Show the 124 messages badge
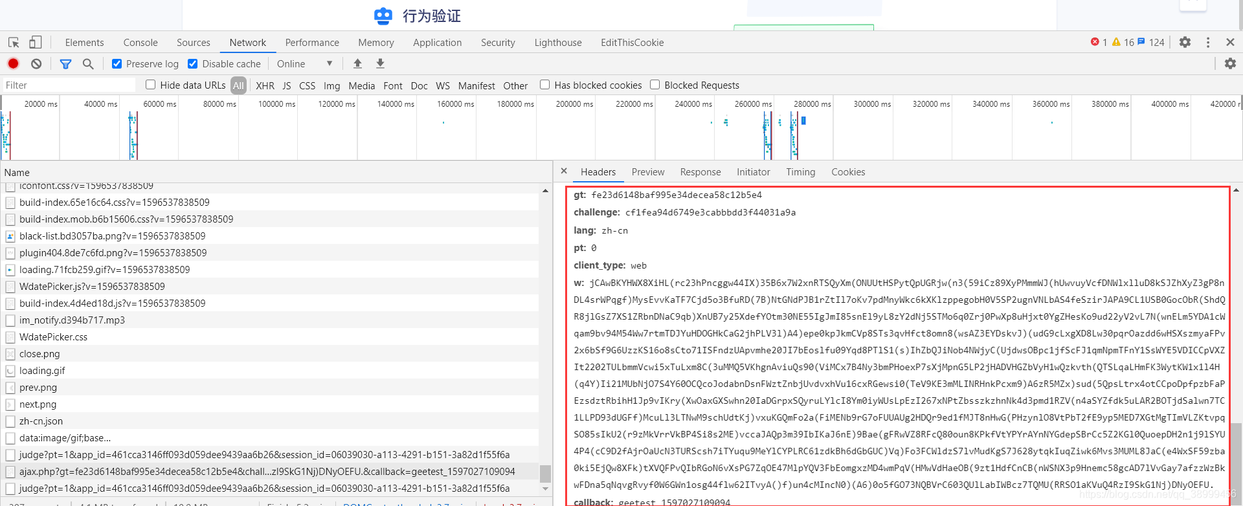Viewport: 1243px width, 506px height. click(x=1151, y=42)
